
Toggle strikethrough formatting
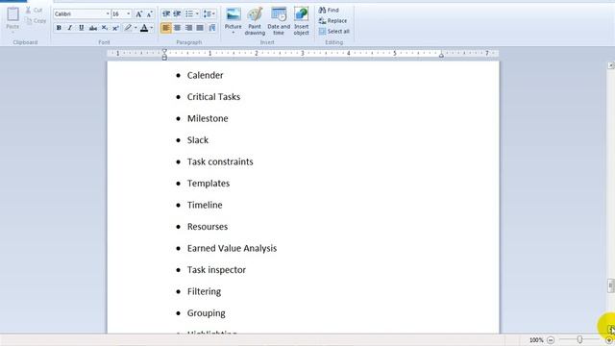click(93, 28)
